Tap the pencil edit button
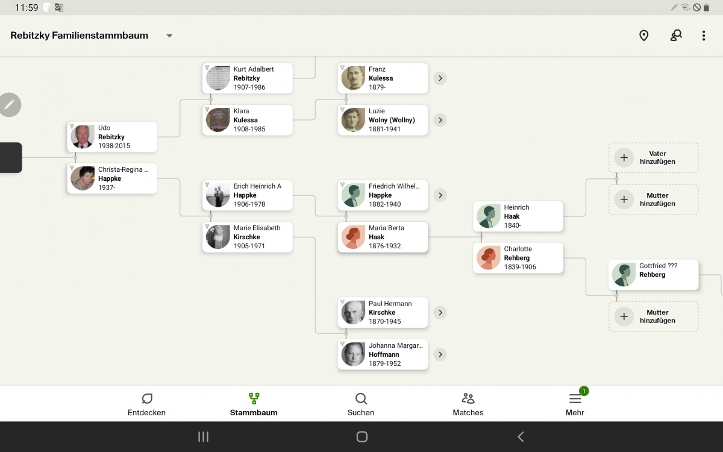Image resolution: width=723 pixels, height=452 pixels. tap(10, 105)
